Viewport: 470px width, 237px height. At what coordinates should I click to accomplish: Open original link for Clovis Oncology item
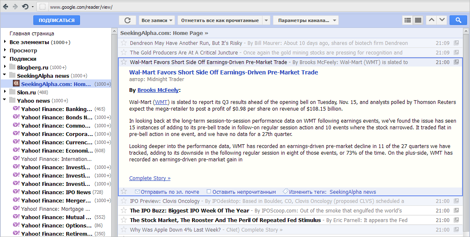point(456,201)
